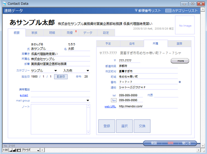Click the 記念日 anniversary button
207x154 pixels.
(61, 77)
